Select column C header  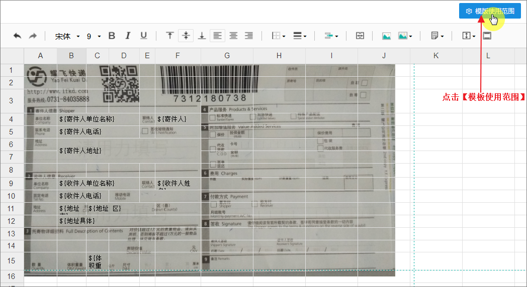[97, 56]
